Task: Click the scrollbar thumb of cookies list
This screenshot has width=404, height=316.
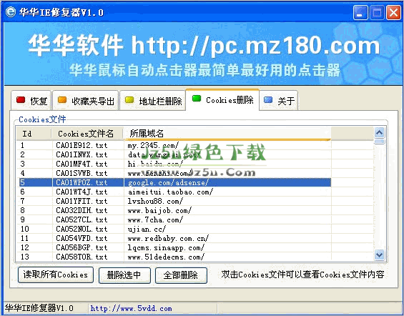Action: point(379,142)
